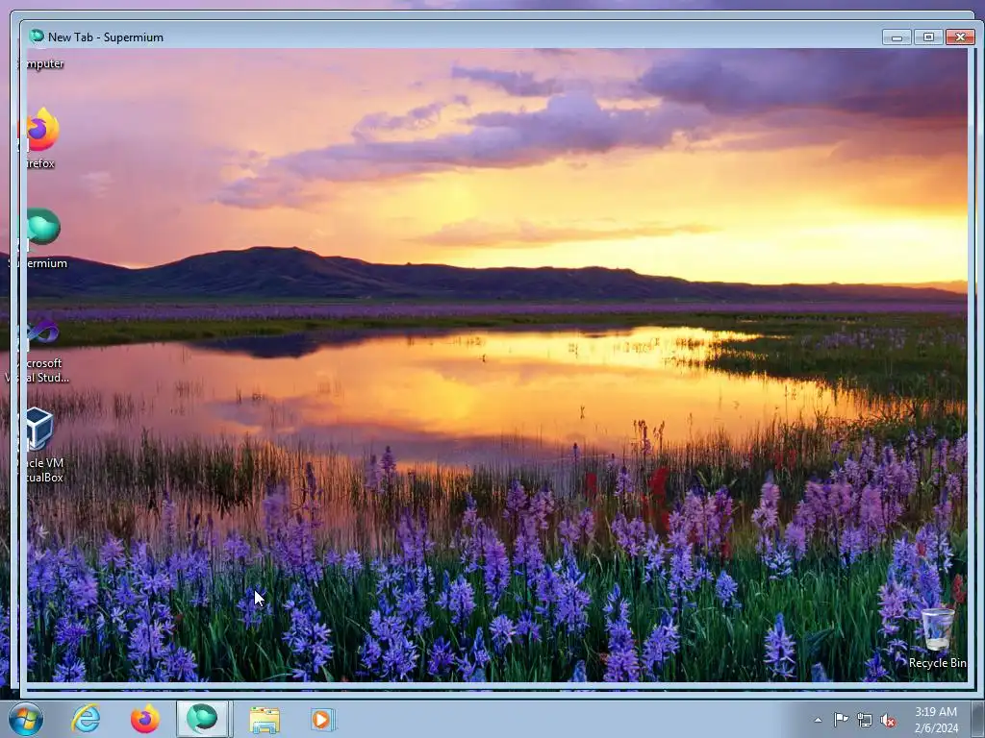Viewport: 985px width, 738px height.
Task: Select the Firefox desktop shortcut
Action: coord(40,138)
